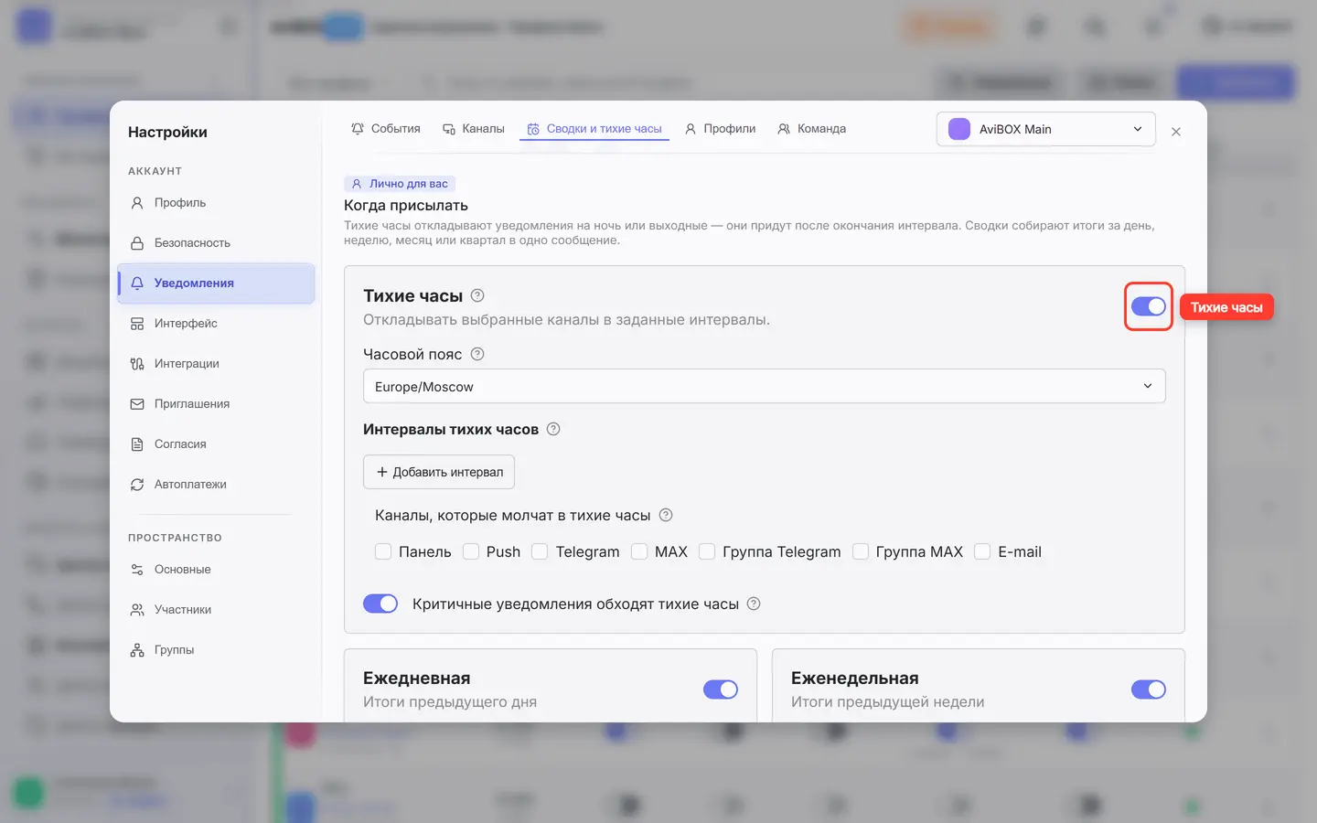The image size is (1317, 823).
Task: Switch to the Каналы tab
Action: pyautogui.click(x=474, y=129)
